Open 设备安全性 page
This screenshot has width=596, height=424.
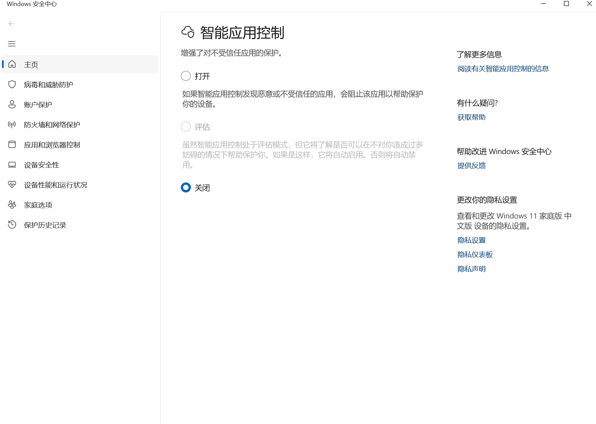tap(80, 165)
